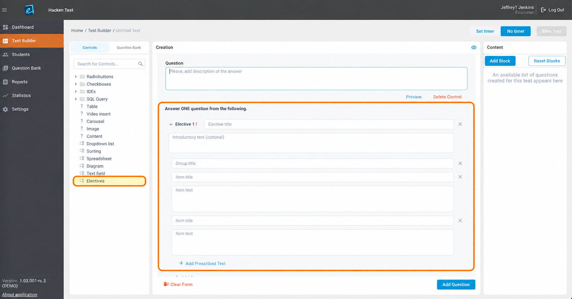Click the Save Test button
Viewport: 572px width, 299px height.
pos(551,31)
